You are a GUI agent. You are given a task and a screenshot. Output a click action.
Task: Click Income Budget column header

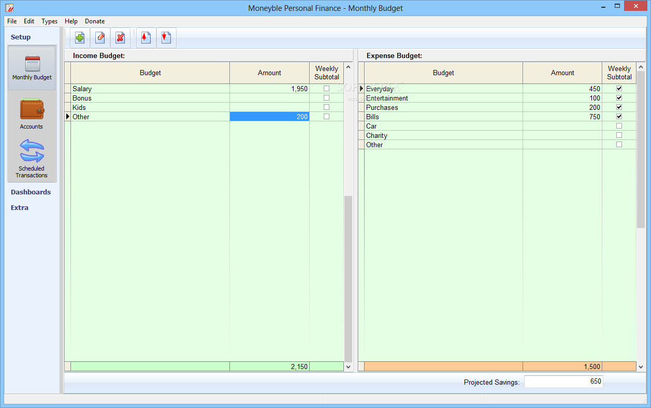click(x=150, y=73)
